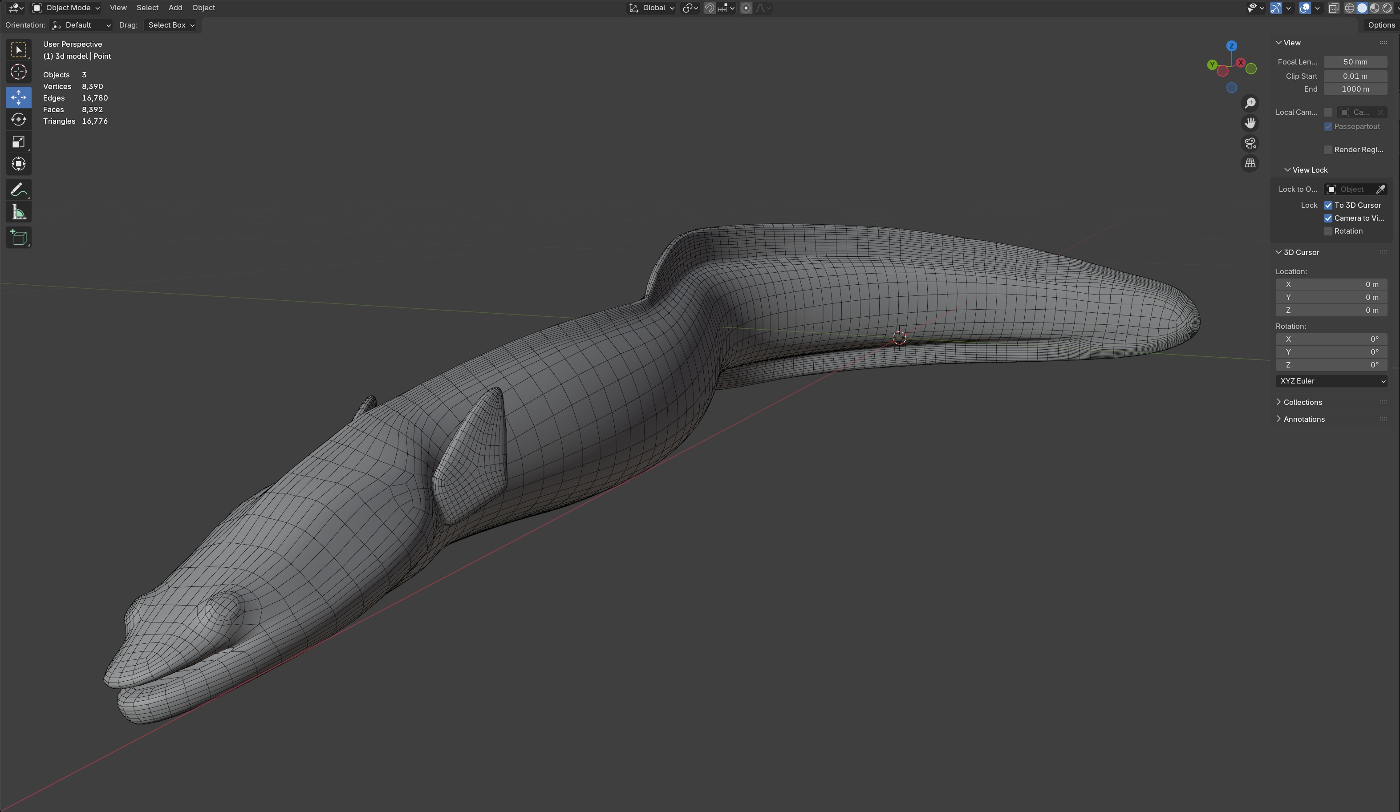Select the Cursor tool in toolbar
This screenshot has width=1400, height=812.
(x=18, y=72)
